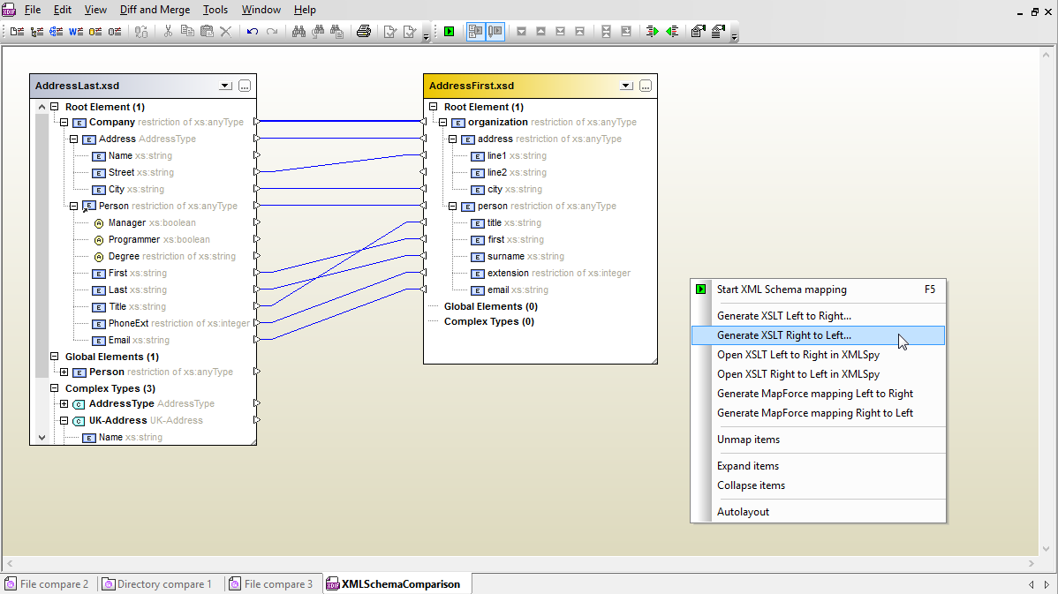Open the Tools menu
Viewport: 1058px width, 594px height.
click(215, 10)
